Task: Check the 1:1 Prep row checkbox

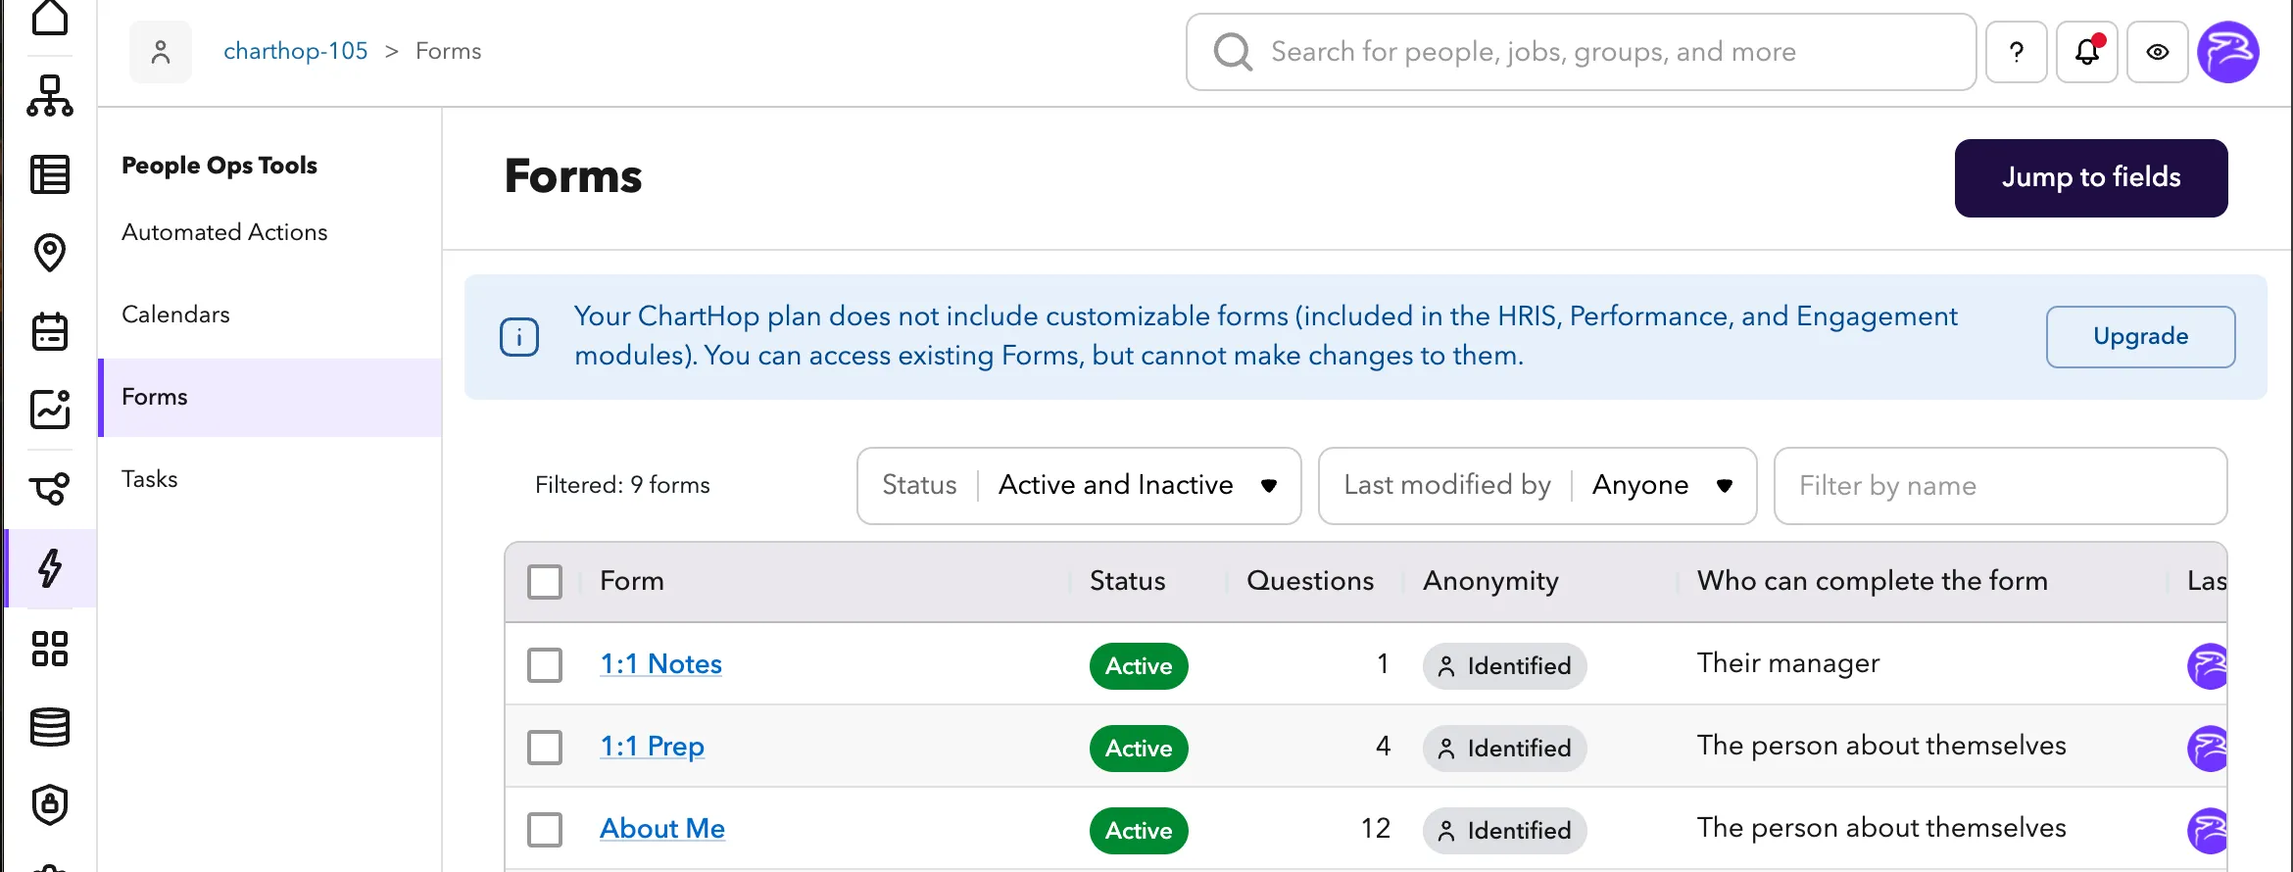Action: (x=545, y=748)
